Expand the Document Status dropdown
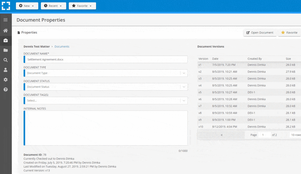Viewport: 301px width, 174px height. click(184, 87)
